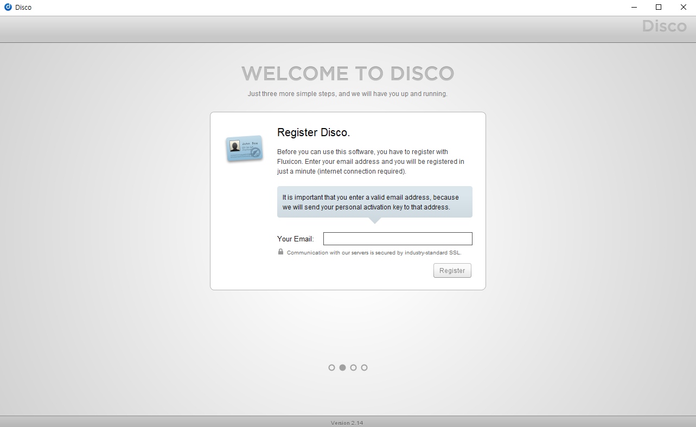Select the third step indicator dot
This screenshot has width=696, height=427.
point(354,367)
